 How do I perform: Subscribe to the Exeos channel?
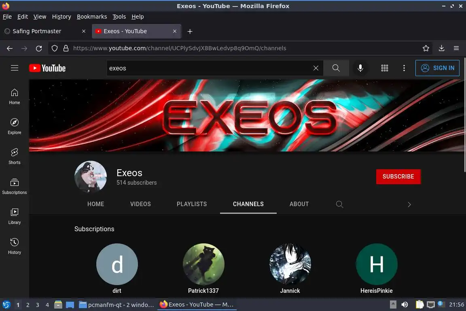[x=398, y=177]
